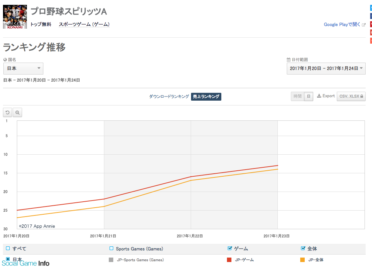Screen dimensions: 372x268
Task: Click the ©2017 App Annie text in chart
Action: point(37,226)
